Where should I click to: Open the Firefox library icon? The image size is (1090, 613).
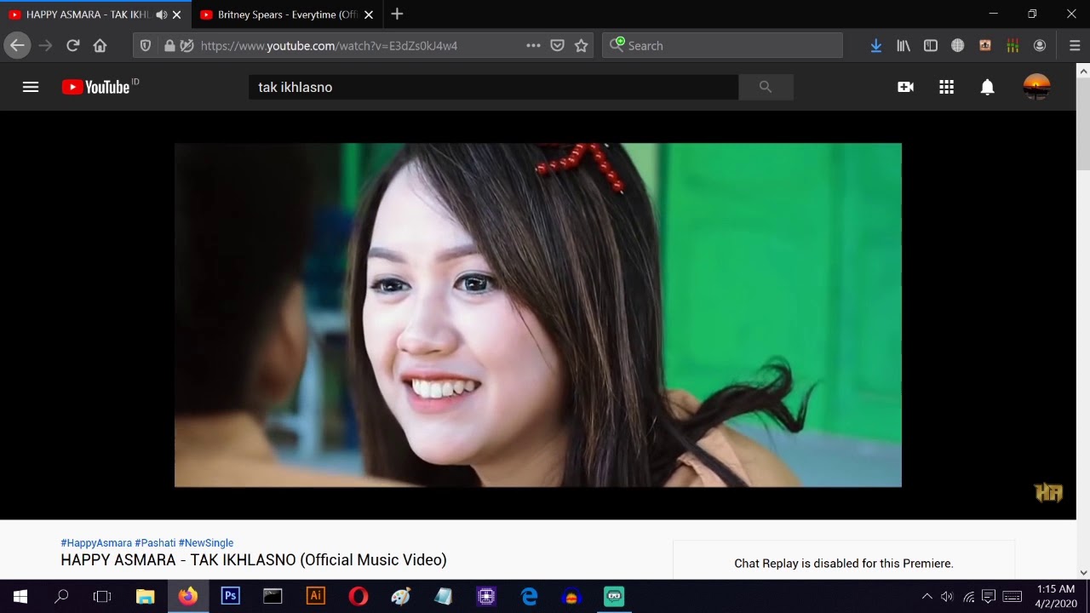[x=904, y=46]
